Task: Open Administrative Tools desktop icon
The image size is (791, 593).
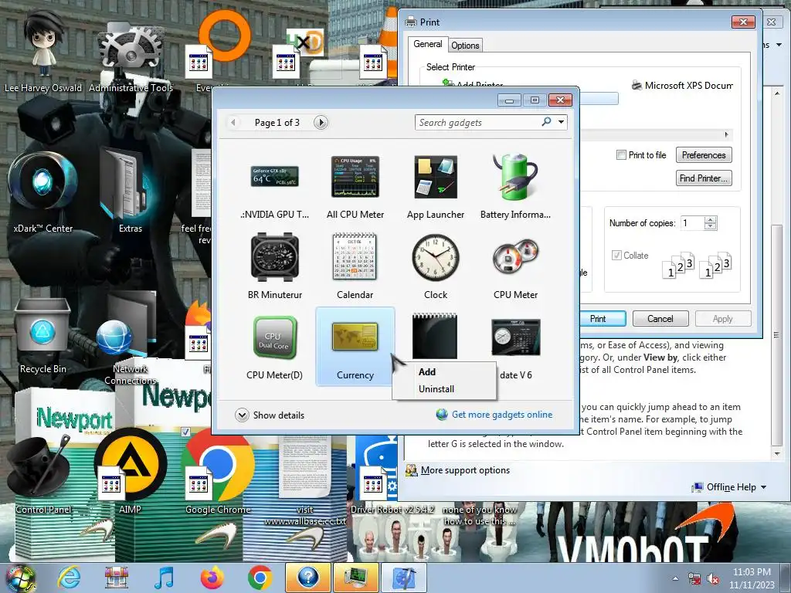Action: [131, 56]
